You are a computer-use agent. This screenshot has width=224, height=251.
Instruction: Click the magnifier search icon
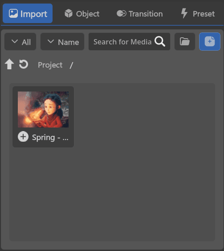click(160, 41)
